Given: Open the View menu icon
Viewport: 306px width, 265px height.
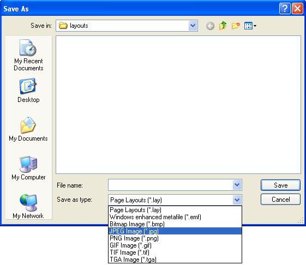Looking at the screenshot, I should (x=250, y=26).
